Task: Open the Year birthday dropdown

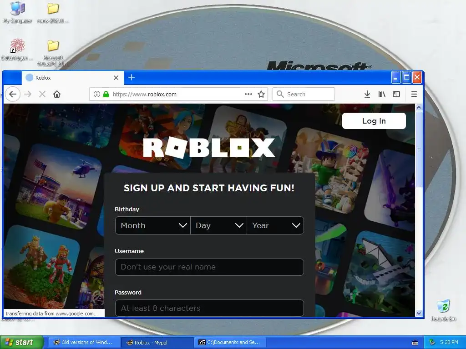Action: 275,225
